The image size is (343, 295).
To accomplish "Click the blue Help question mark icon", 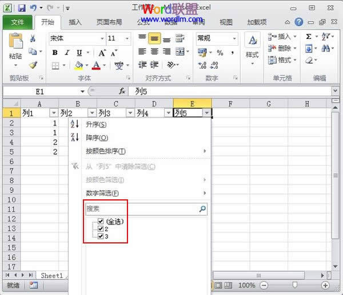I will [299, 22].
